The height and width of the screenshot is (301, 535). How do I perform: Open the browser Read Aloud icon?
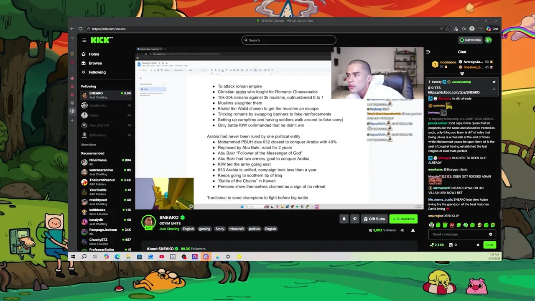click(441, 29)
